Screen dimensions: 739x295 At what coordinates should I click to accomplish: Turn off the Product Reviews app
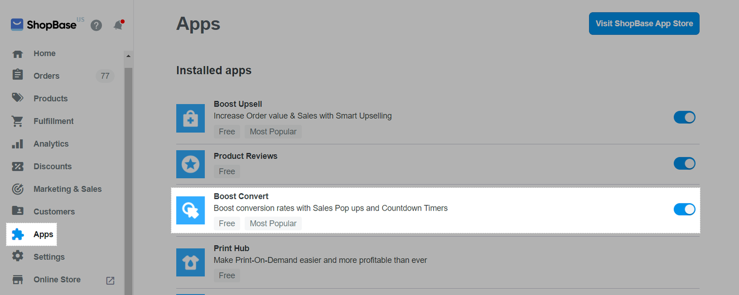[684, 163]
